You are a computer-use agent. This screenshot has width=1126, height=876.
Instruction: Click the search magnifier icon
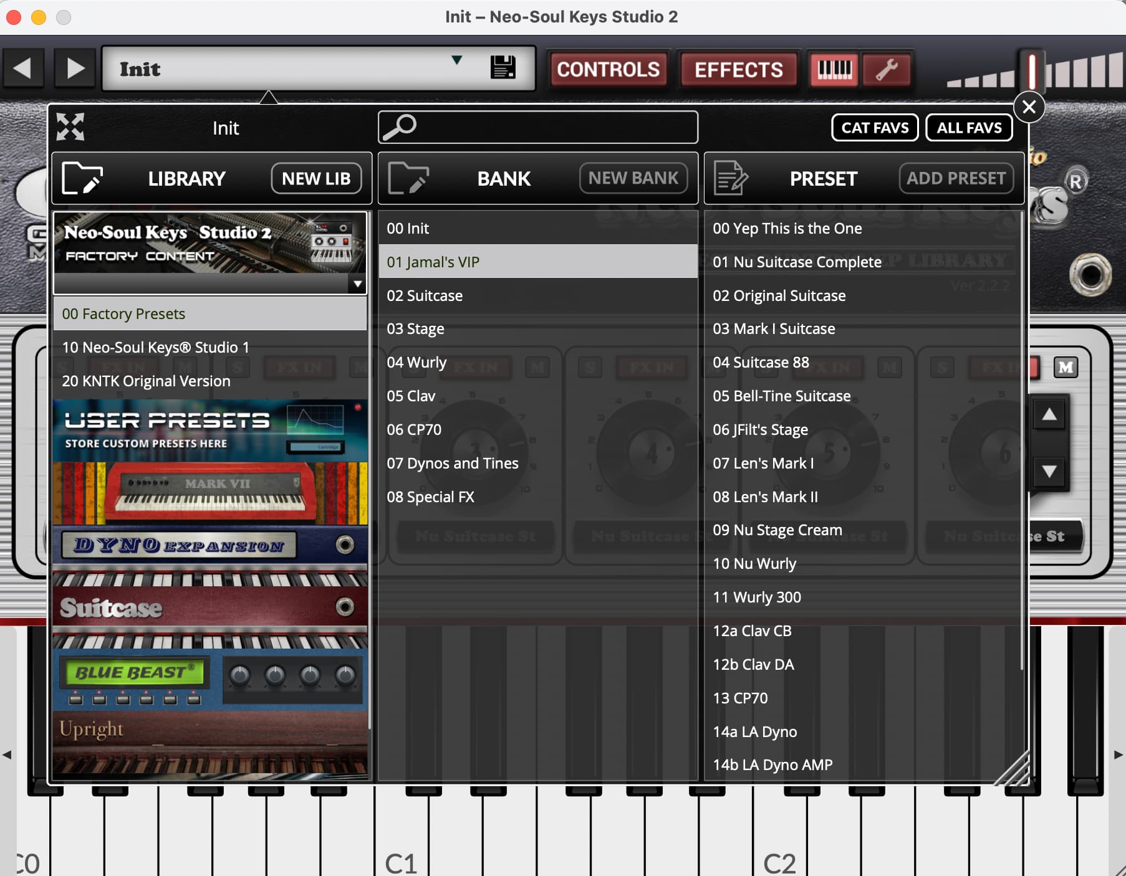click(x=399, y=126)
